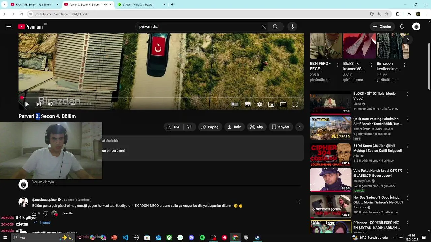This screenshot has height=242, width=431.
Task: Like the video with 184 likes
Action: point(173,127)
